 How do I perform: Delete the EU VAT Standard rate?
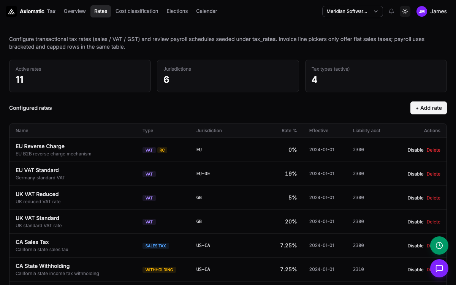pos(434,174)
